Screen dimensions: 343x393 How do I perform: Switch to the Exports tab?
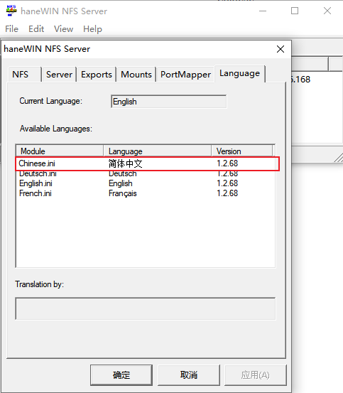97,75
